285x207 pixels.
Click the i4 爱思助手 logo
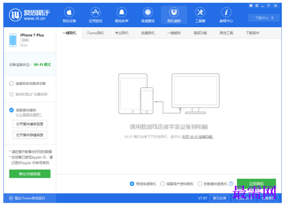(x=30, y=15)
